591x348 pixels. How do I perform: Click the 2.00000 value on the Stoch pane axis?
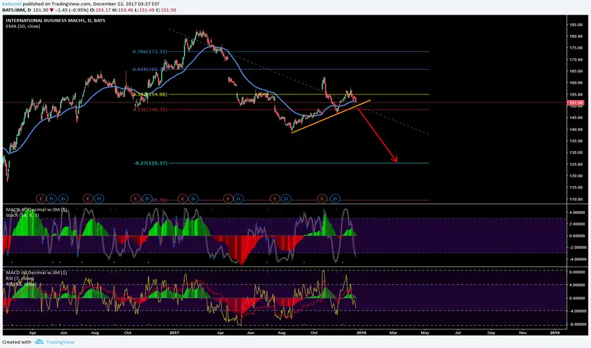coord(577,224)
